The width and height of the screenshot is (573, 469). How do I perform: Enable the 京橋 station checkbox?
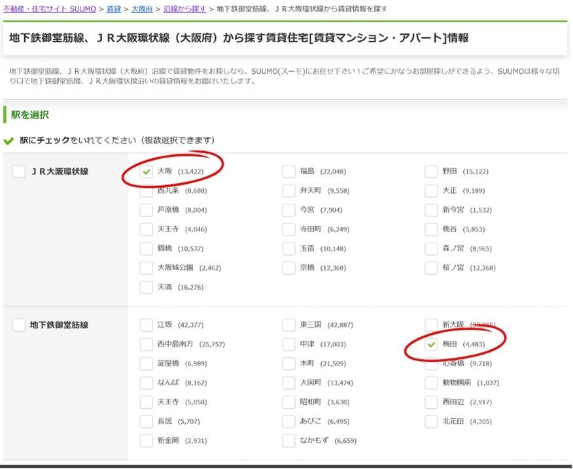(x=289, y=268)
